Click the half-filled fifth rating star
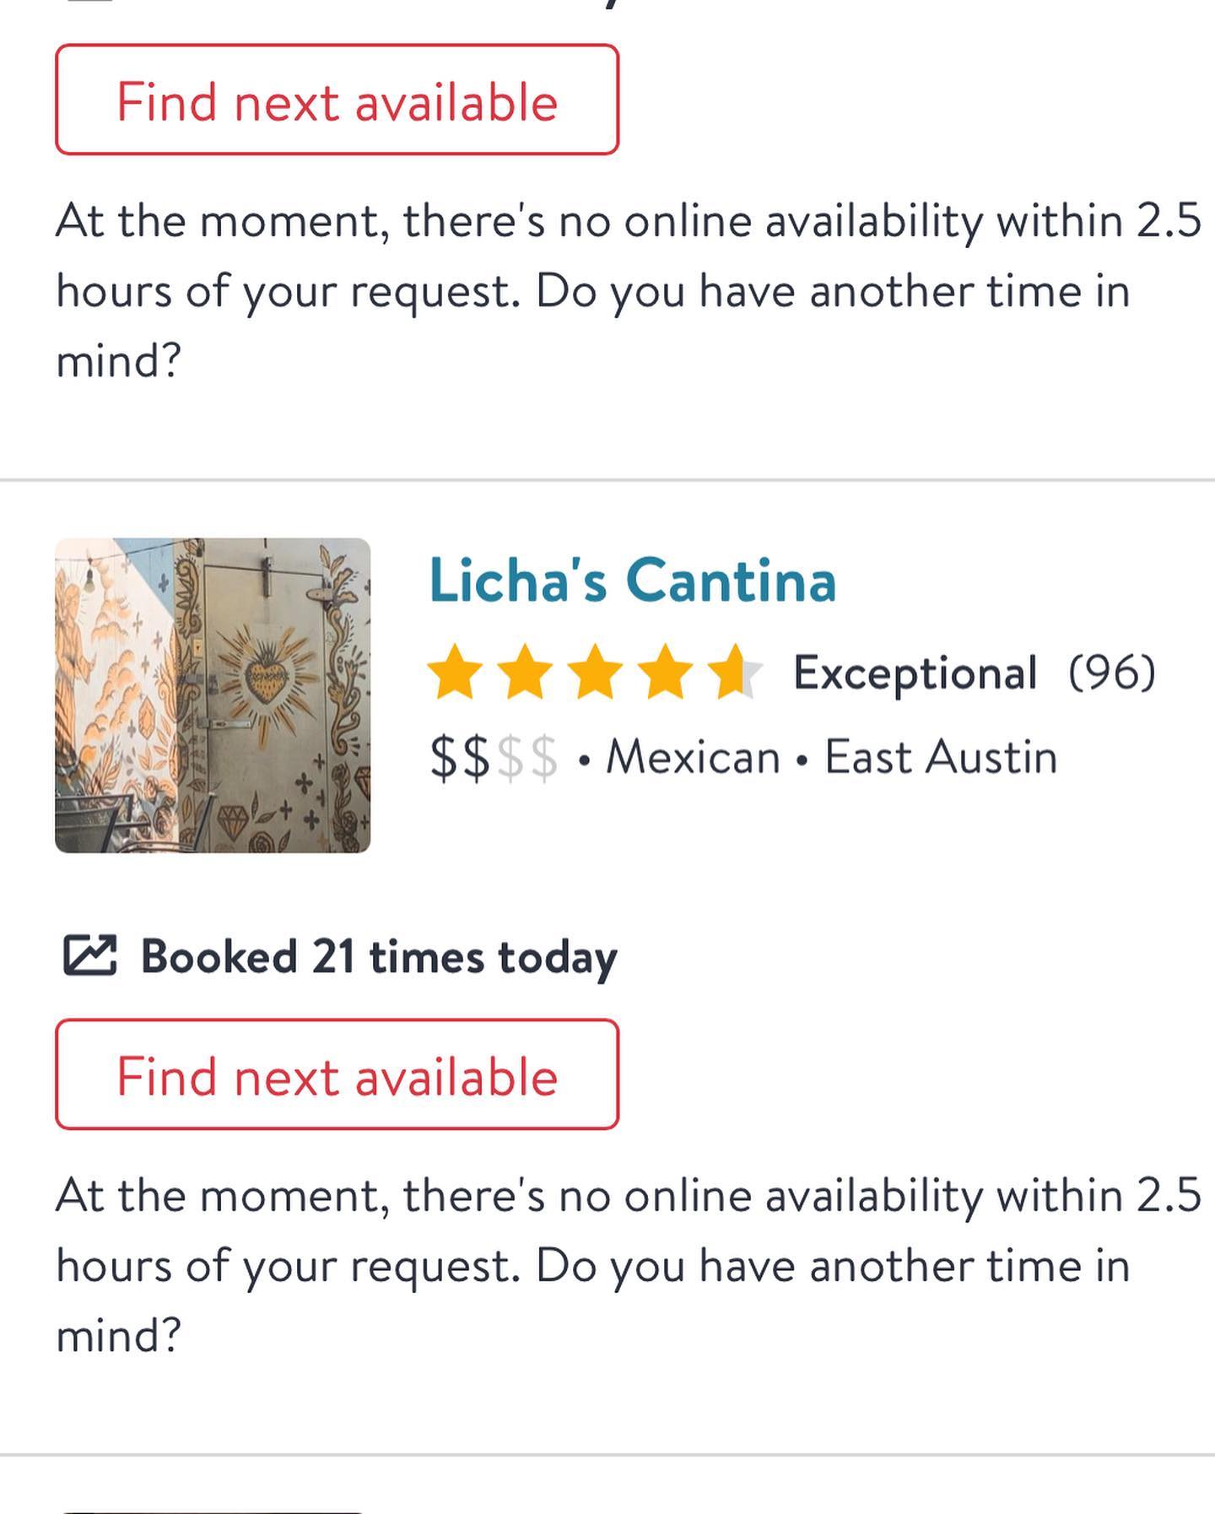 tap(734, 673)
